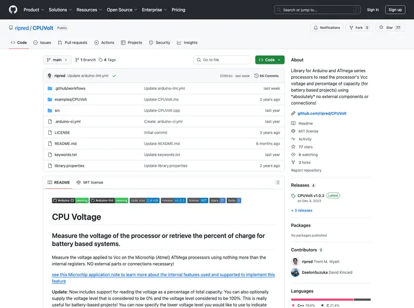The width and height of the screenshot is (414, 308).
Task: Open the README outline icon
Action: pyautogui.click(x=277, y=182)
